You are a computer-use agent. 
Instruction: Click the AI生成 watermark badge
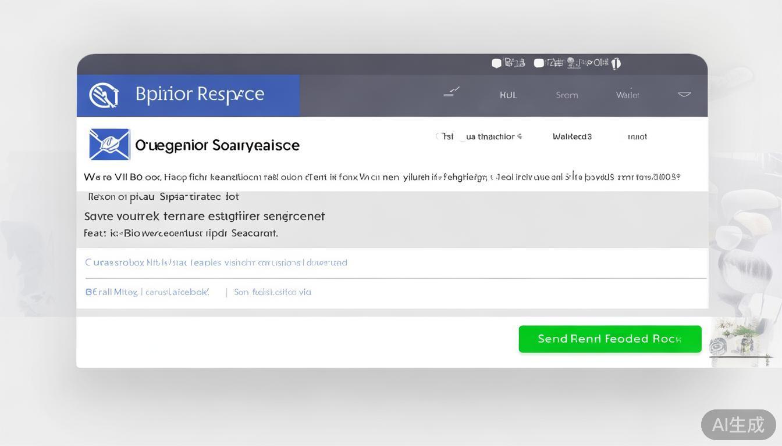point(738,425)
